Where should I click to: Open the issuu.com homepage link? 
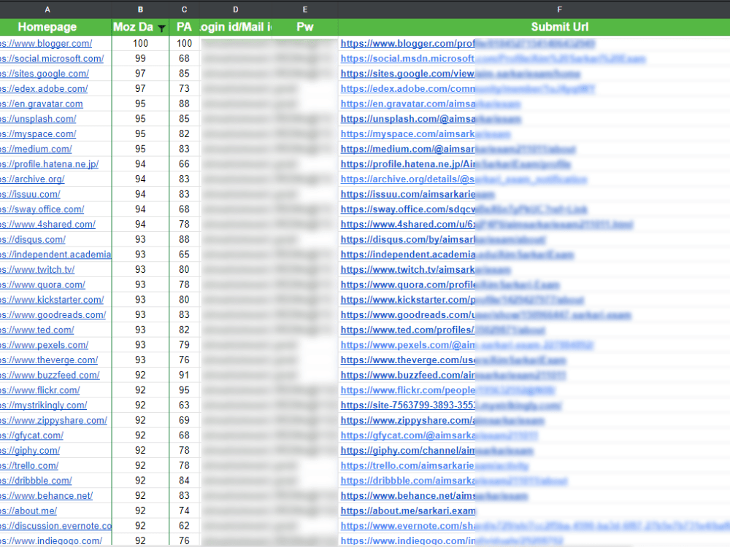30,194
